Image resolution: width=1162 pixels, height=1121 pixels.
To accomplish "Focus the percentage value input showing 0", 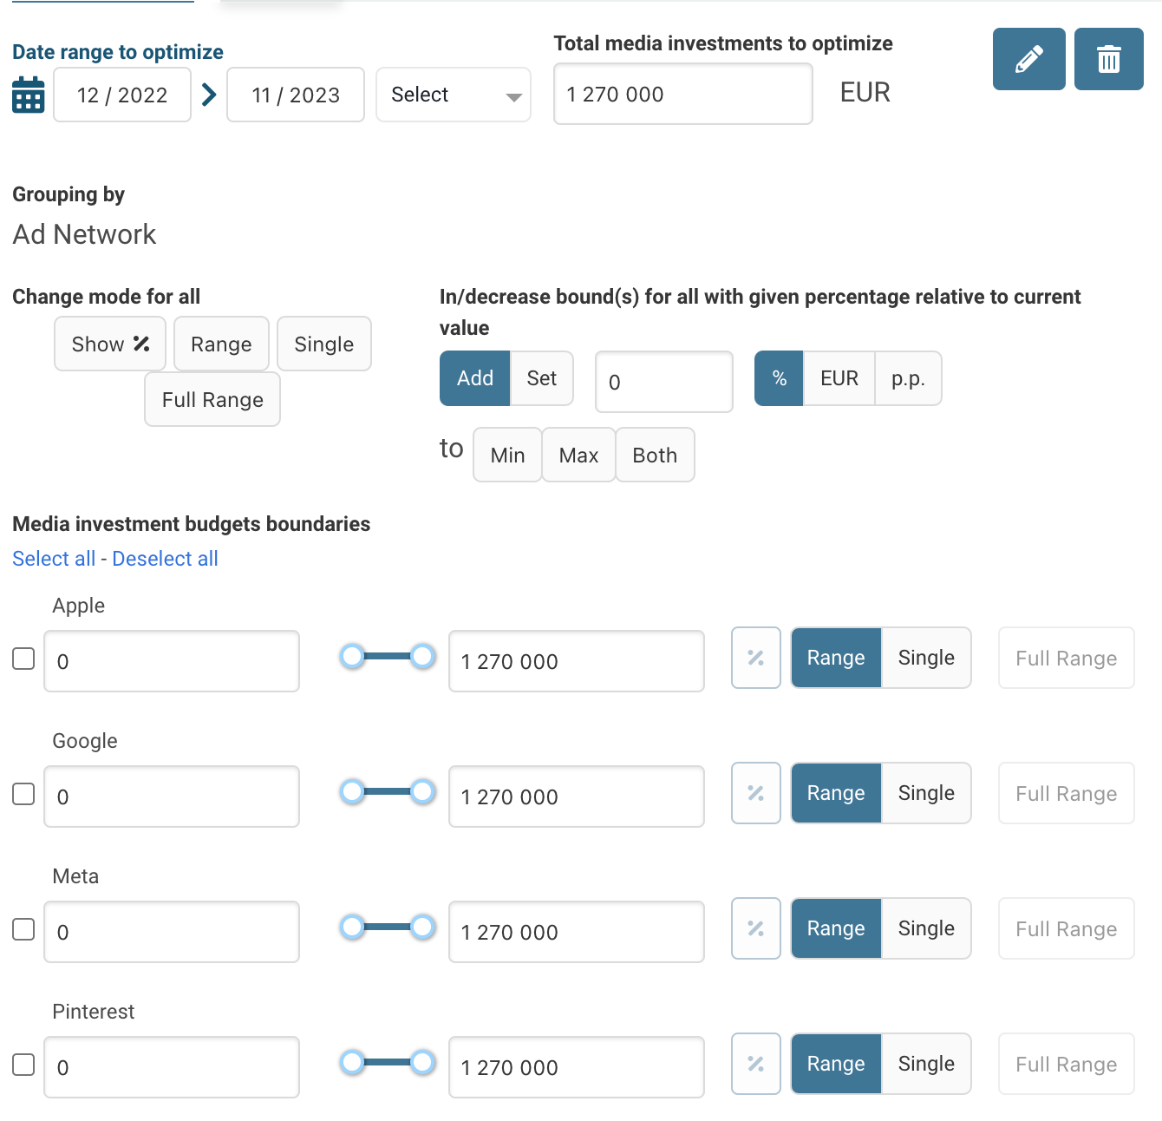I will (664, 382).
